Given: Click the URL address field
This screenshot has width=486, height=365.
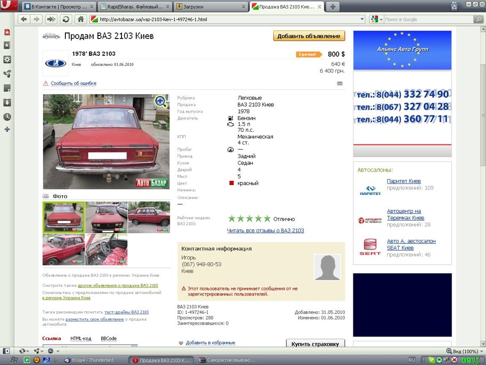Looking at the screenshot, I should pos(227,19).
